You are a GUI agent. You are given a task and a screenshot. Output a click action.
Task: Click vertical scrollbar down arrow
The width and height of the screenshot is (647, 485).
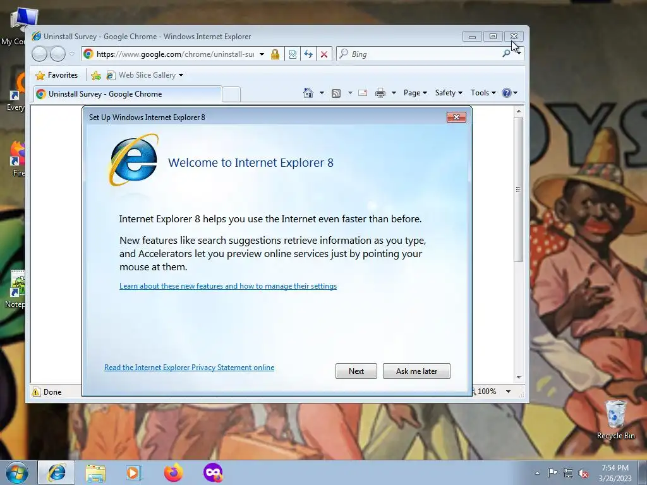pyautogui.click(x=519, y=378)
